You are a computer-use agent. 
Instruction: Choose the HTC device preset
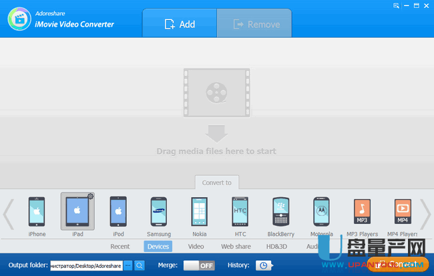[x=240, y=213]
